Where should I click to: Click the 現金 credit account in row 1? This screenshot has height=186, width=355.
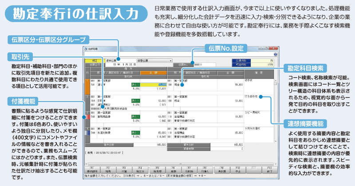[177, 85]
